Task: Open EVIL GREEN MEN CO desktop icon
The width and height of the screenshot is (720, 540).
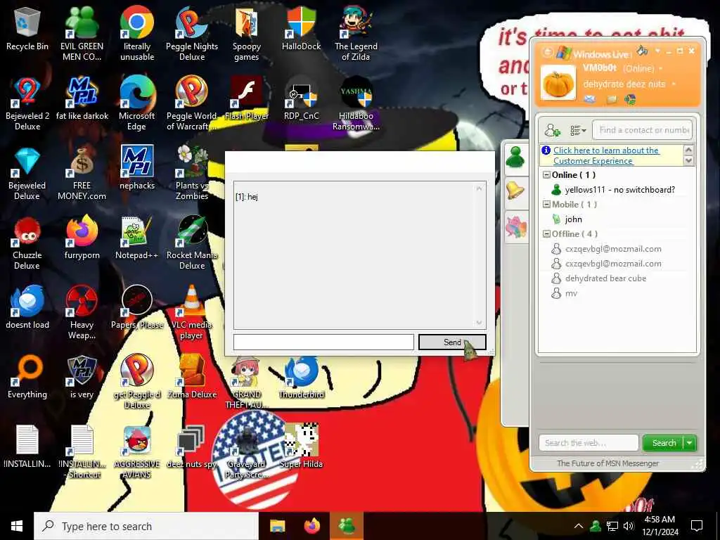Action: [x=82, y=33]
